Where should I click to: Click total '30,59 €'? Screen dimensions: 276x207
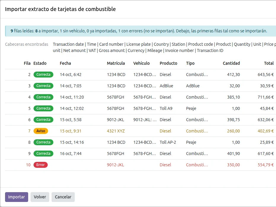pos(267,86)
